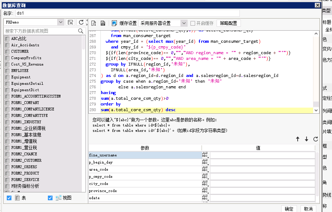Confirm with the 确定 button
The image size is (332, 212).
click(289, 209)
